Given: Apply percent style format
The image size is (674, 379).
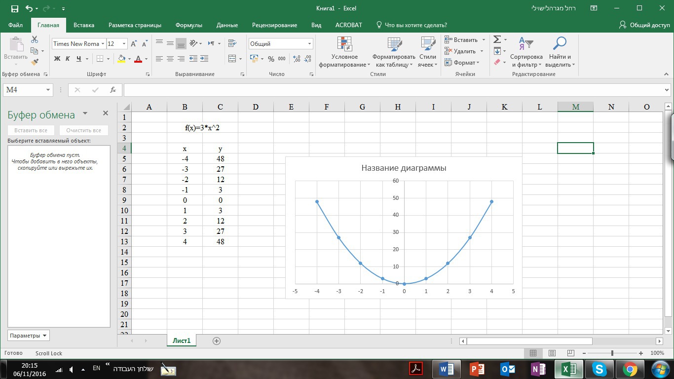Looking at the screenshot, I should pos(271,59).
